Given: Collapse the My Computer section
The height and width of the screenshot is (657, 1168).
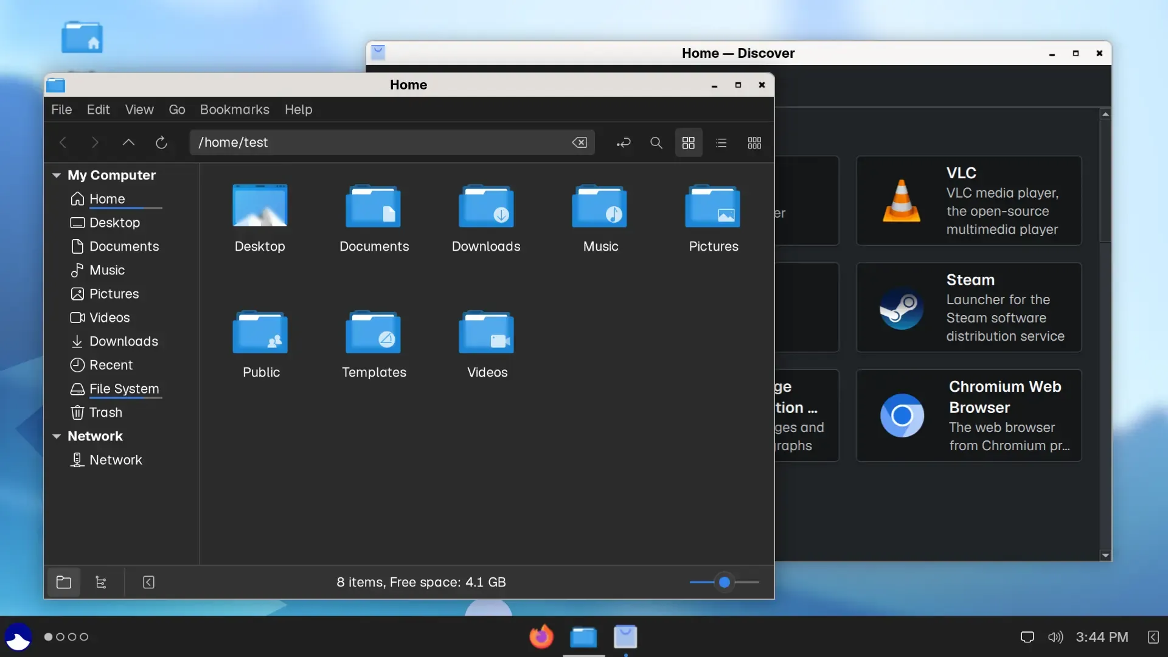Looking at the screenshot, I should point(57,175).
